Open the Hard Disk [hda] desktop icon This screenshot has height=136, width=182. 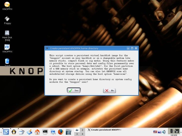(7, 36)
